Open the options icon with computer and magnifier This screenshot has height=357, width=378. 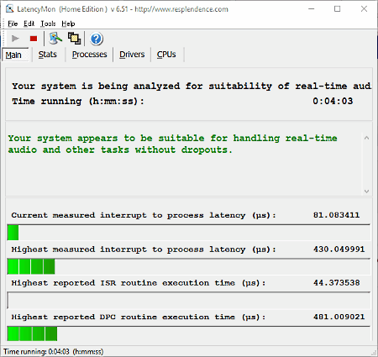(x=55, y=39)
